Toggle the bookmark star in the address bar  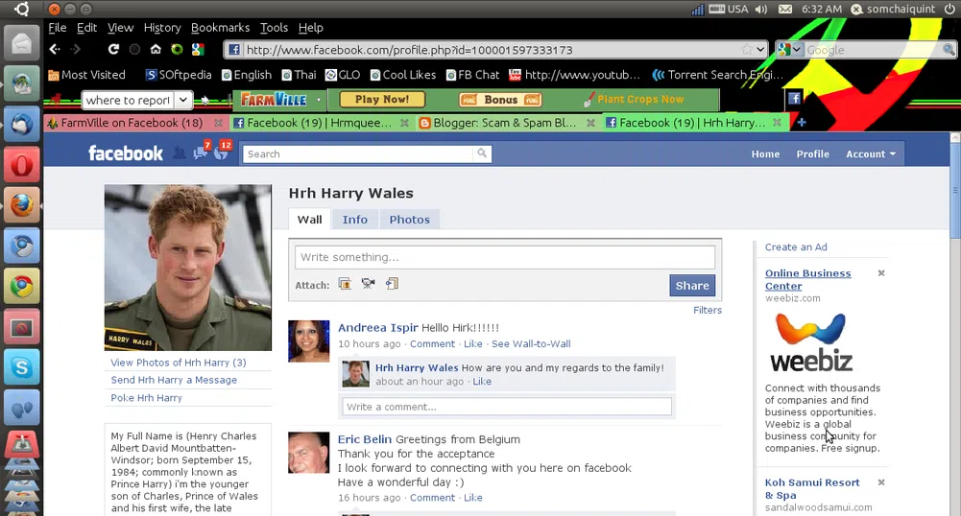coord(746,50)
